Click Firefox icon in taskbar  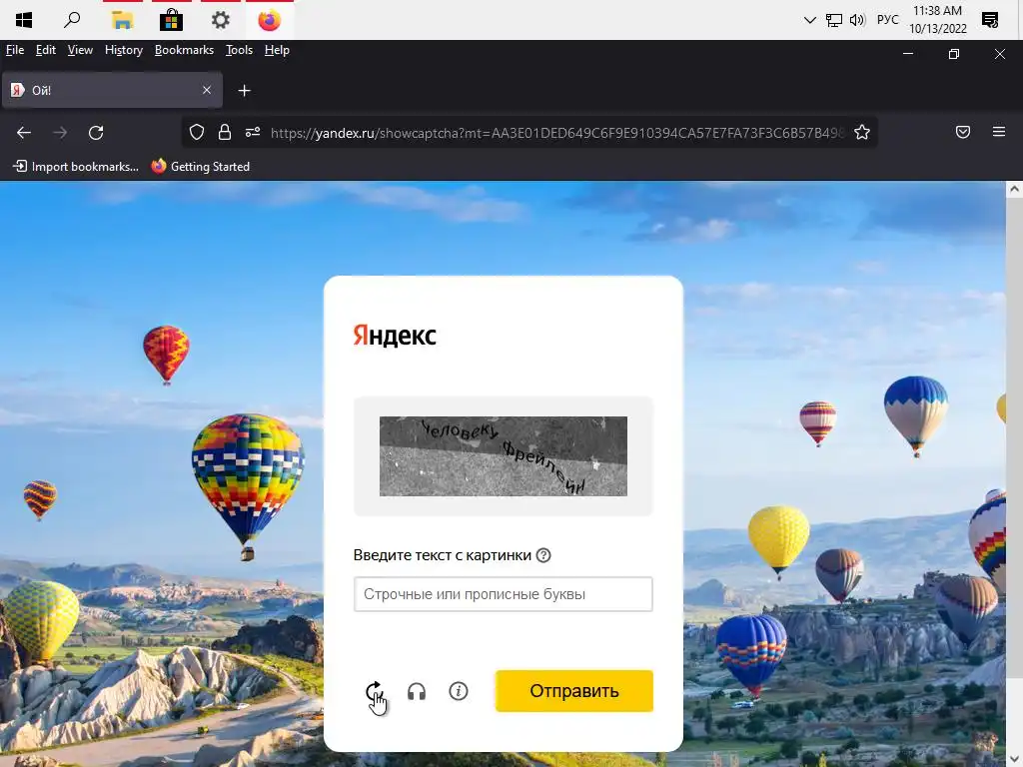click(x=270, y=20)
